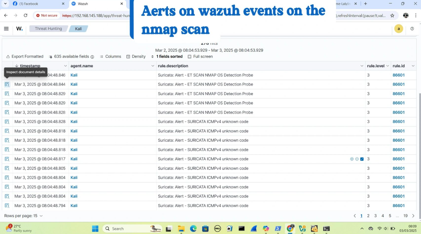This screenshot has width=421, height=234.
Task: Click Windows taskbar Search box
Action: [x=132, y=229]
